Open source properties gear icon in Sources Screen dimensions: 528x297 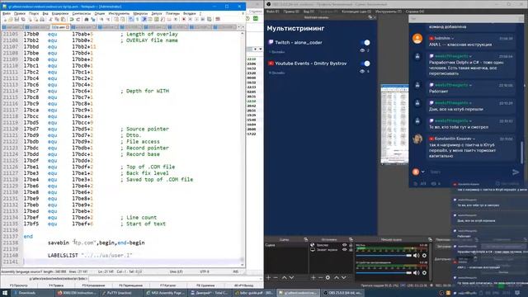pos(328,277)
